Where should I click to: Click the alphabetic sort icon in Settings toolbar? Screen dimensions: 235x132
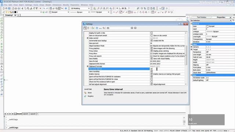(88, 28)
